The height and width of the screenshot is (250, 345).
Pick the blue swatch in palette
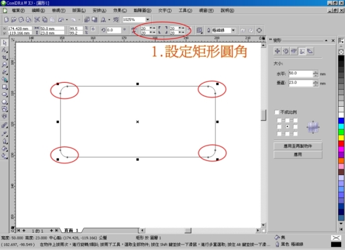(x=341, y=121)
